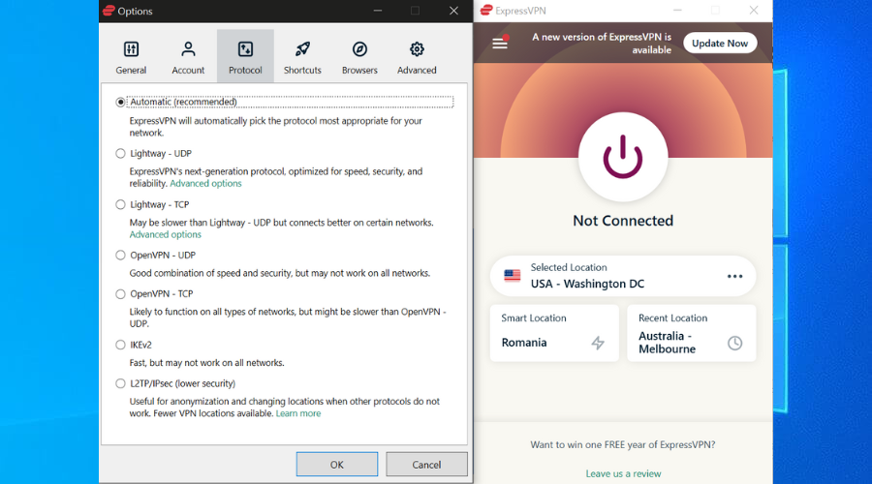Open the location picker three-dots icon

coord(734,276)
